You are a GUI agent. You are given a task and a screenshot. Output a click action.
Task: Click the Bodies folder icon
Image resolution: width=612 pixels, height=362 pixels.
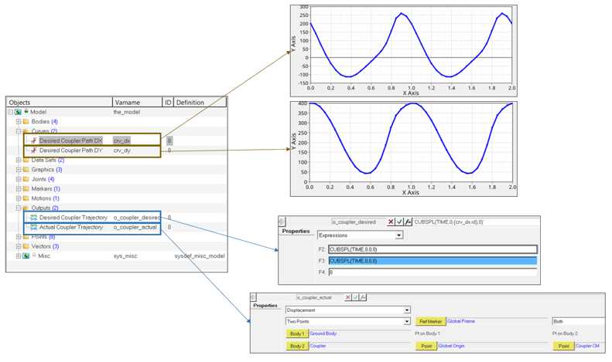pos(26,121)
